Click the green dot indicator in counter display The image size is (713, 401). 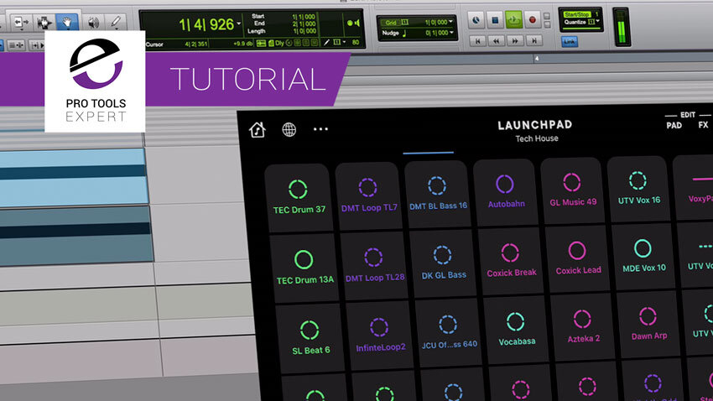point(350,23)
